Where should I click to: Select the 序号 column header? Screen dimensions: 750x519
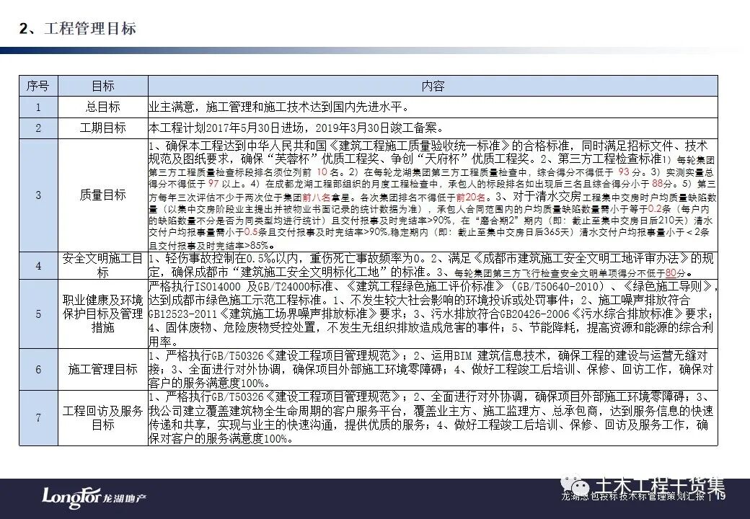click(x=37, y=85)
